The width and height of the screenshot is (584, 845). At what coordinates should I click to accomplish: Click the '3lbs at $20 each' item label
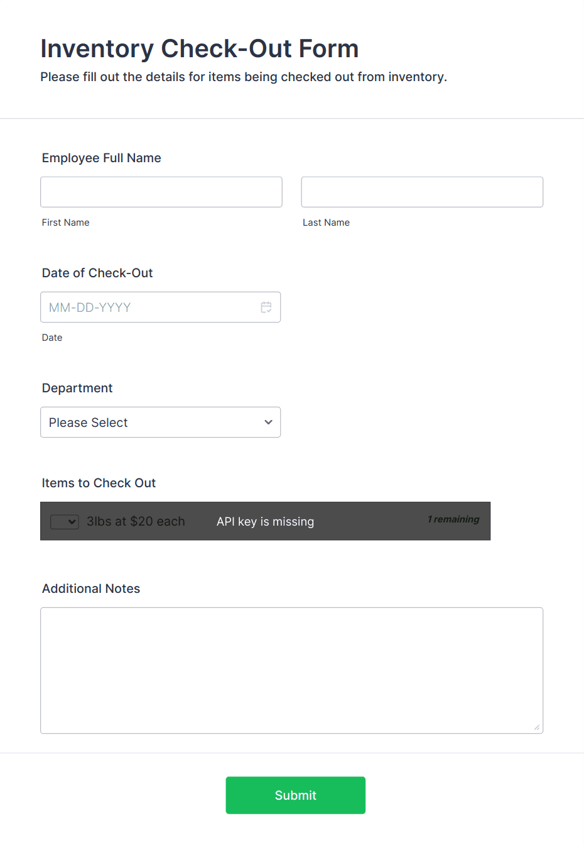pyautogui.click(x=136, y=521)
